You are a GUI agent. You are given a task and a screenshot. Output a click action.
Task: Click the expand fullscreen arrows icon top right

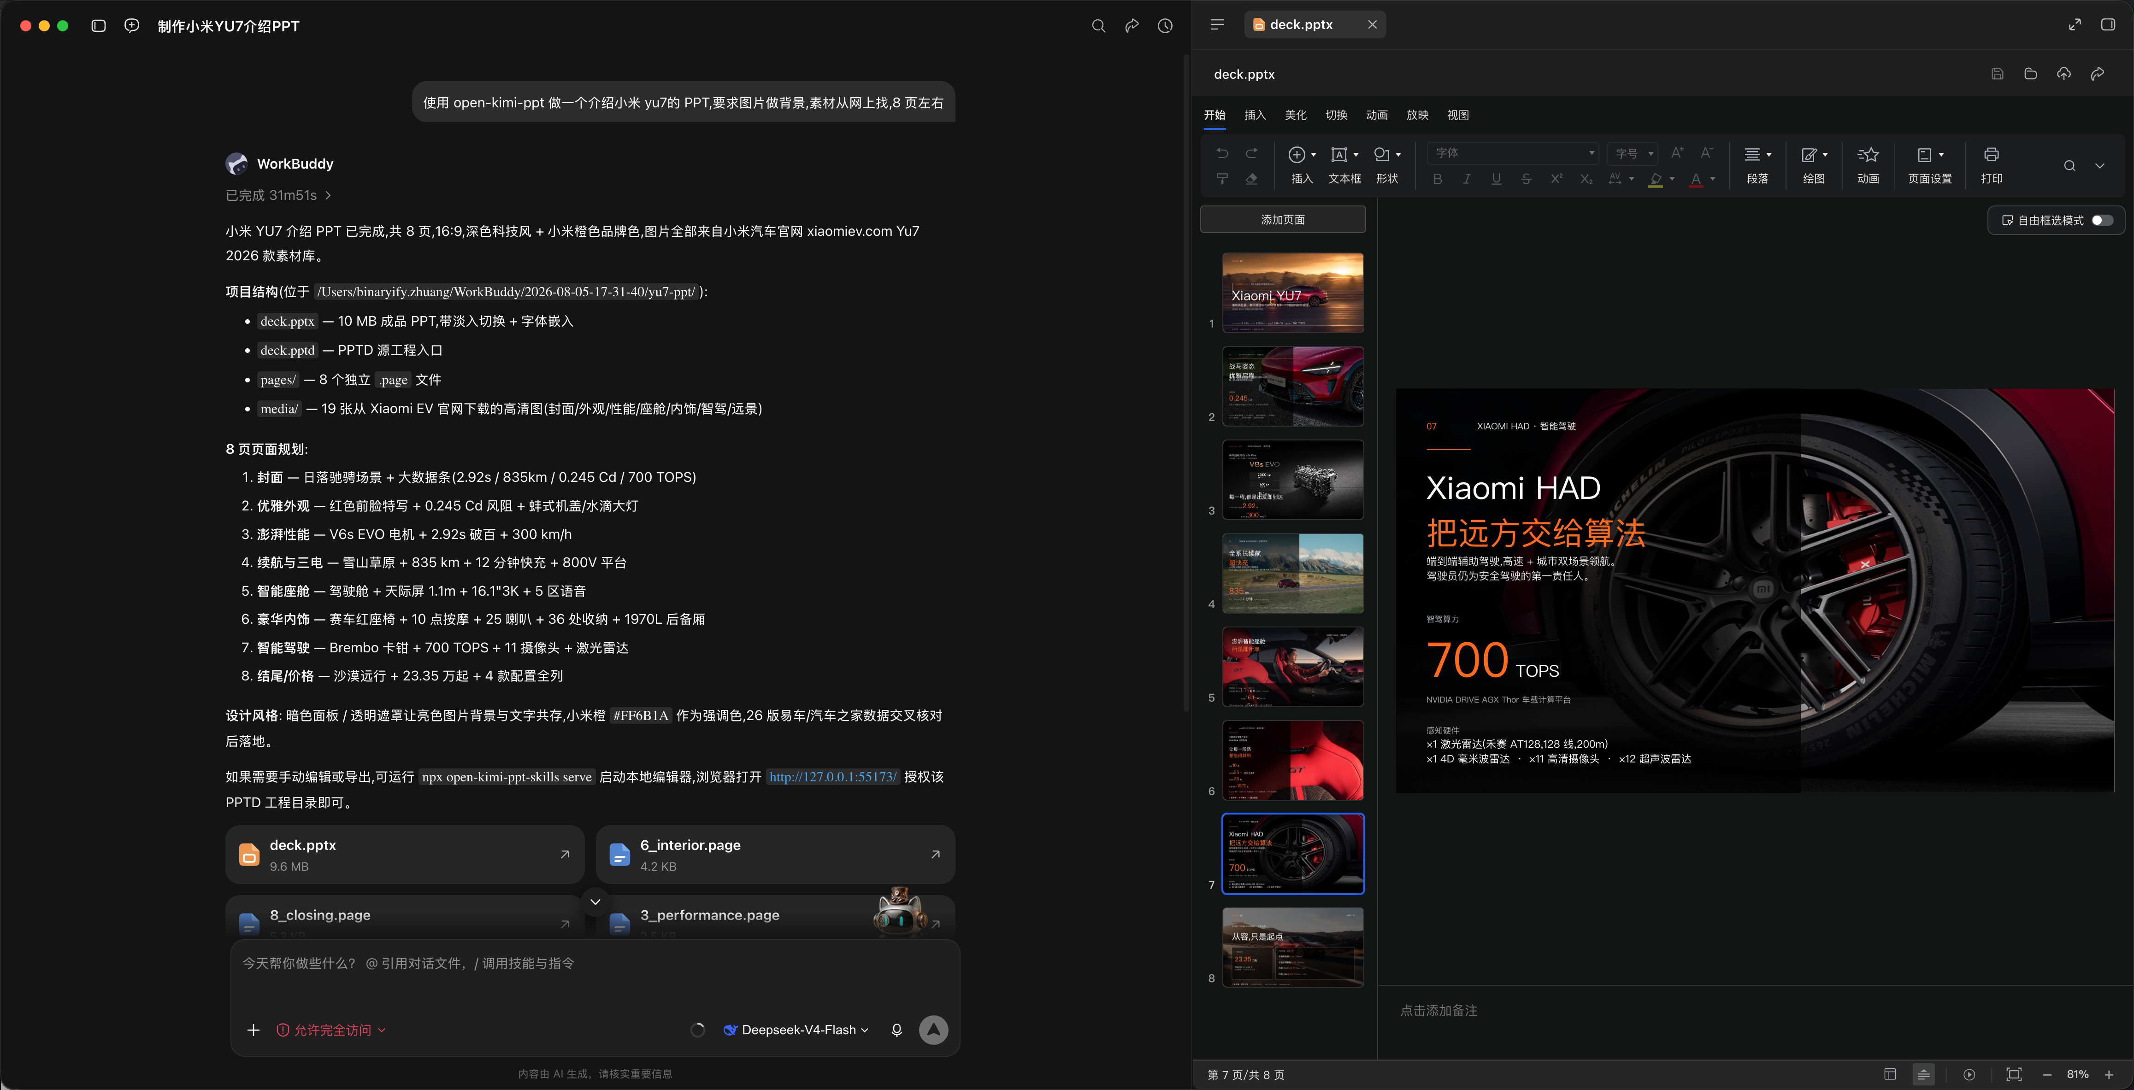2075,25
